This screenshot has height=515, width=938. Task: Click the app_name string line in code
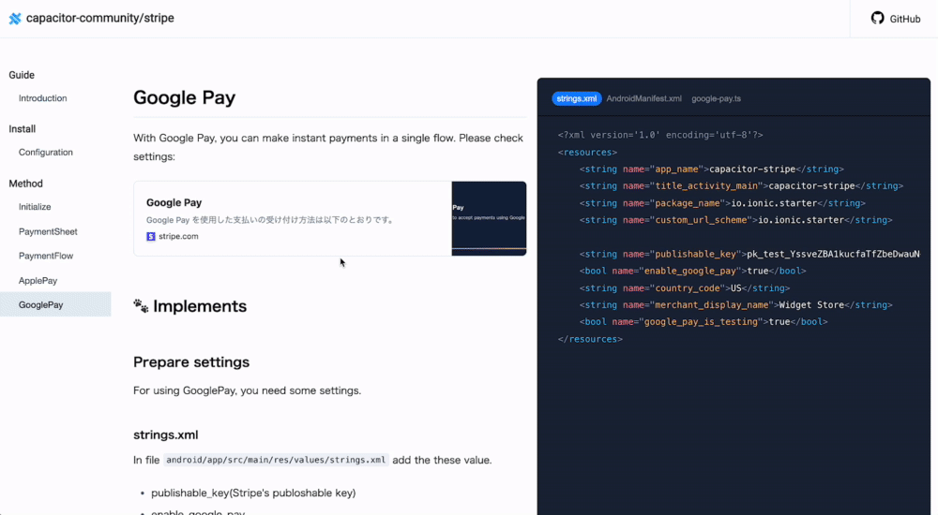point(711,169)
